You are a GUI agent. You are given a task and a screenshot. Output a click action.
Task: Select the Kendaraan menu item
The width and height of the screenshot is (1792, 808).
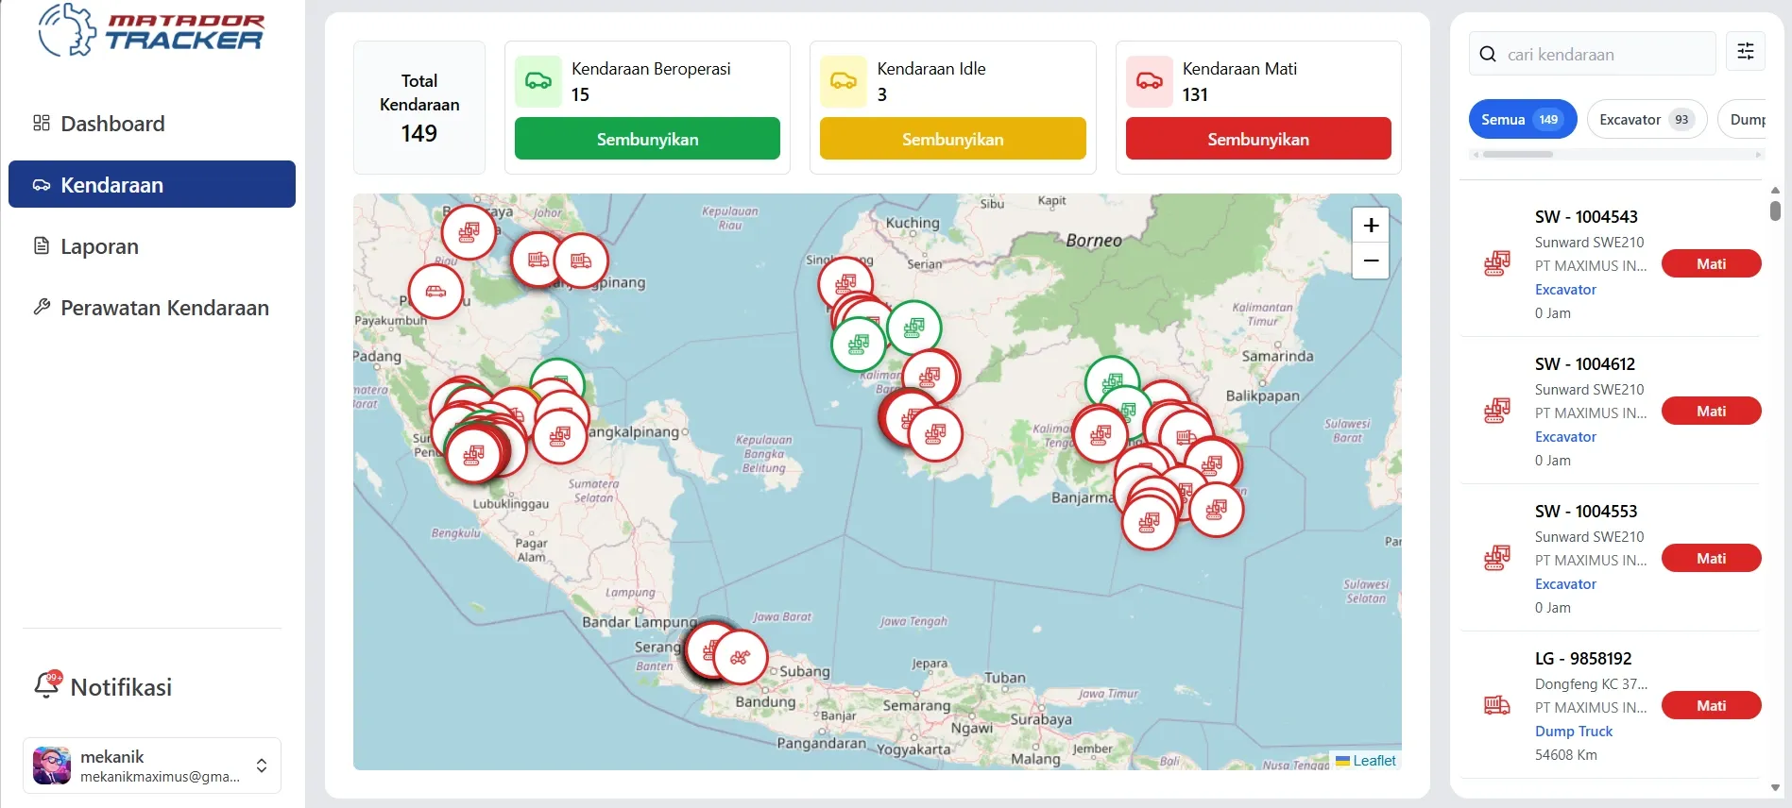[151, 185]
